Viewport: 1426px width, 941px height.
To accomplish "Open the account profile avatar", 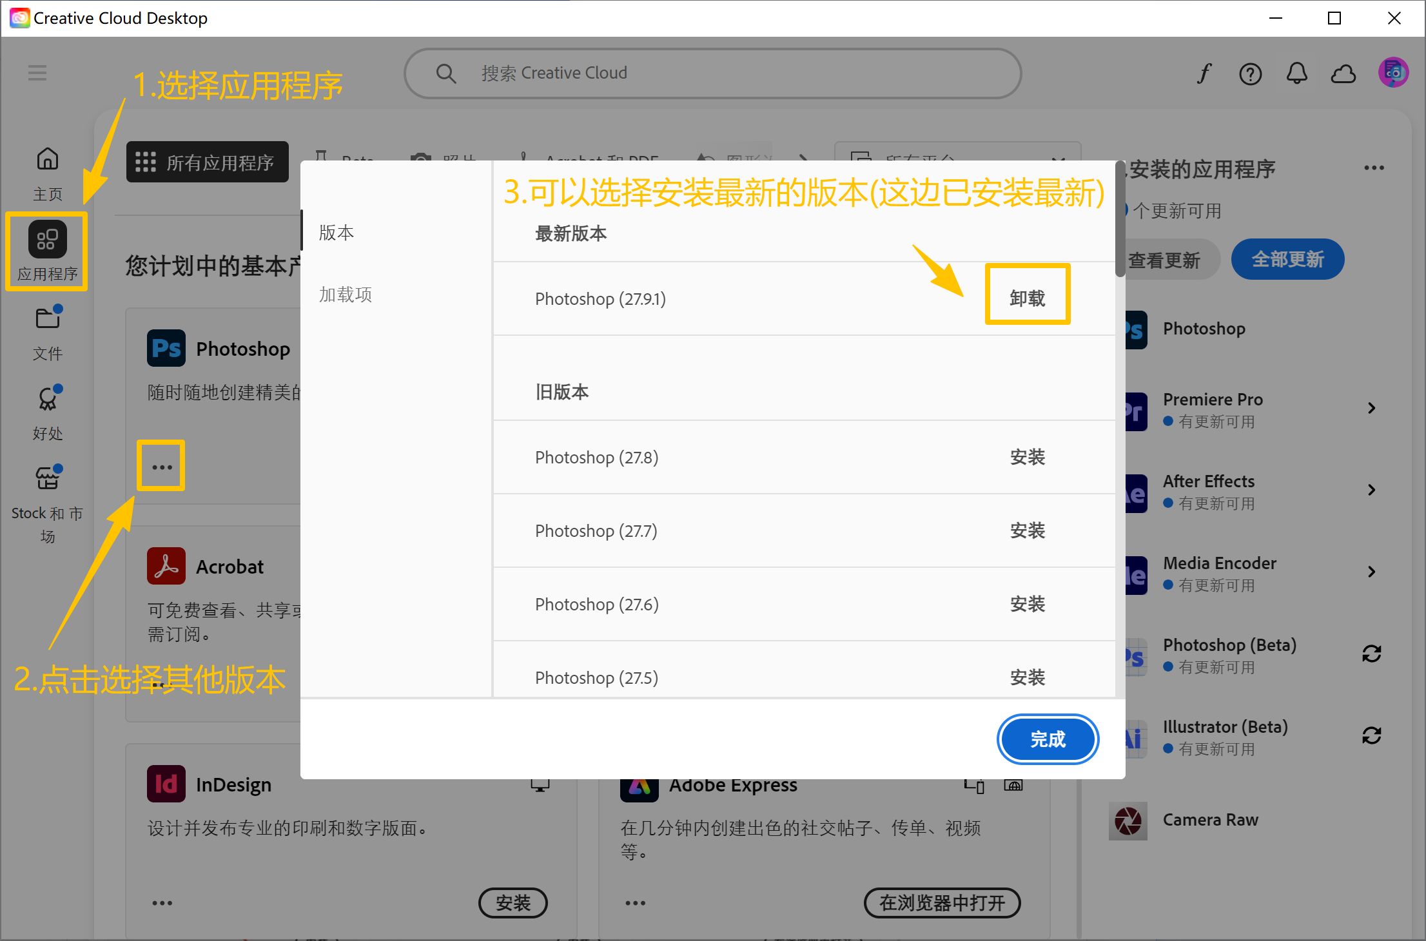I will (x=1393, y=72).
